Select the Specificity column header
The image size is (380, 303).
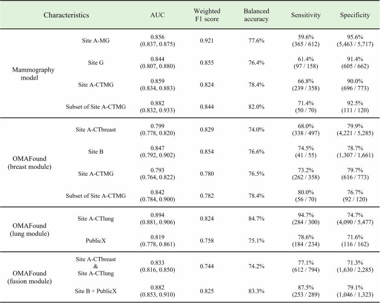(x=355, y=15)
